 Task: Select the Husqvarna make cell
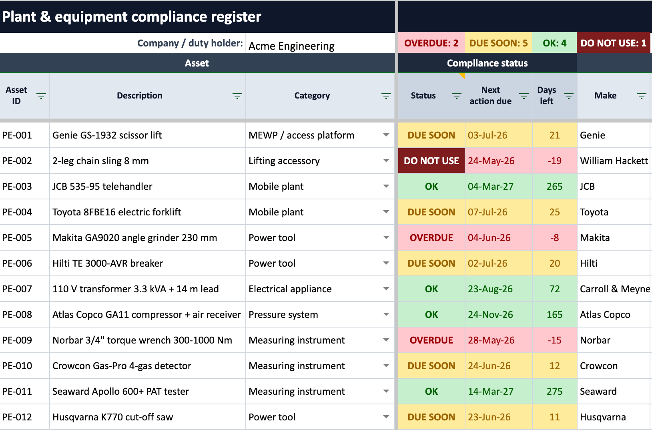(x=614, y=417)
